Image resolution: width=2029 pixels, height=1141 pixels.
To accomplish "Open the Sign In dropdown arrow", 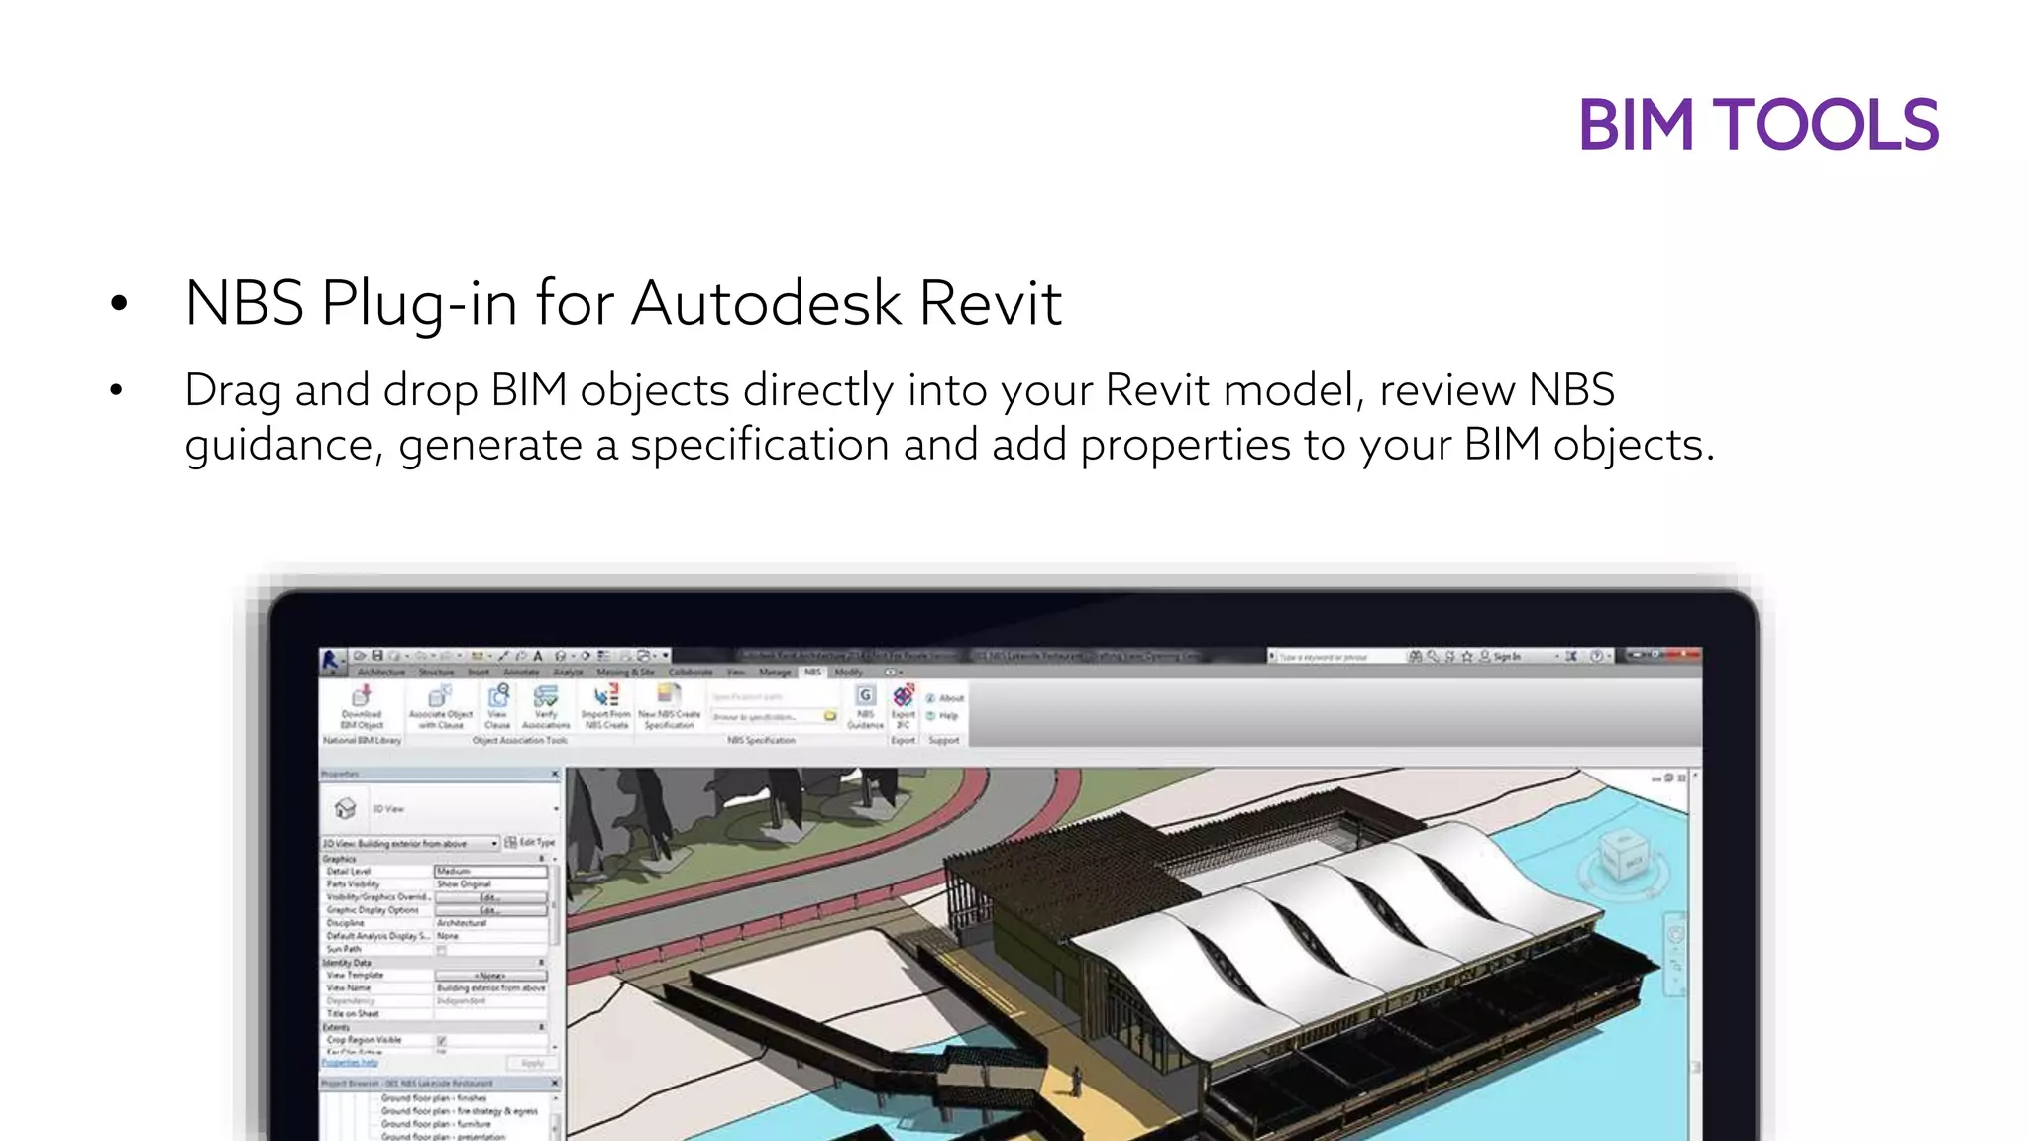I will click(x=1557, y=656).
